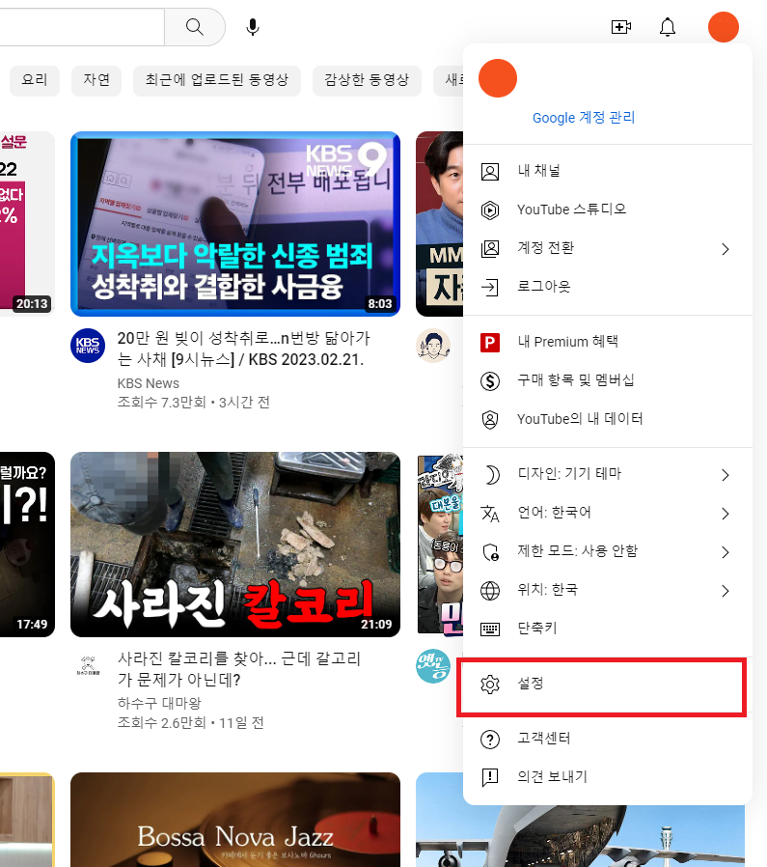The image size is (767, 867).
Task: Click the help question mark icon
Action: [x=489, y=740]
